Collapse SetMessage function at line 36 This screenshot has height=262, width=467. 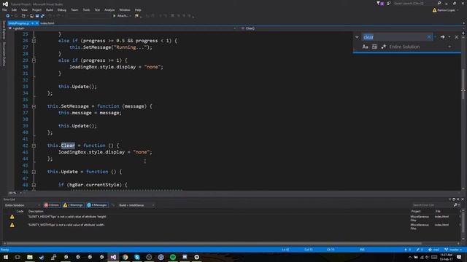(x=34, y=106)
